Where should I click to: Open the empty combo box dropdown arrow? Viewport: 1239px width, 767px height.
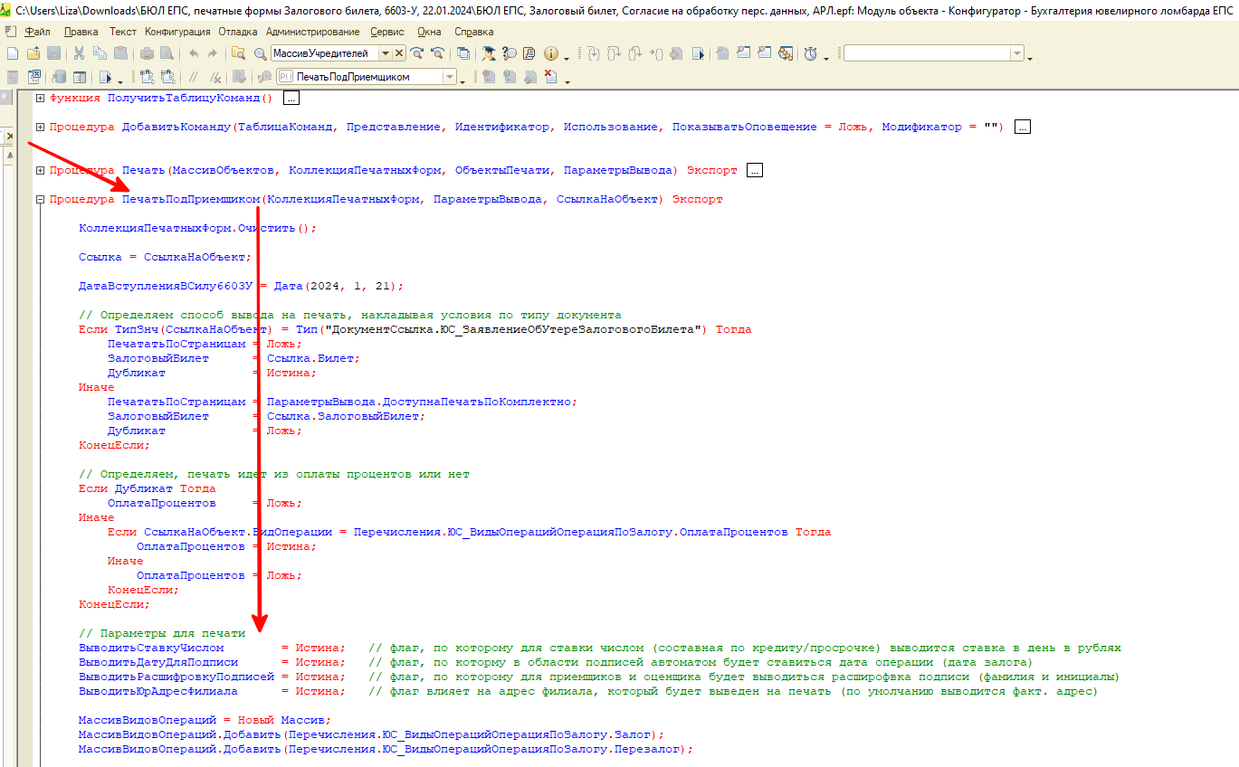coord(1016,53)
